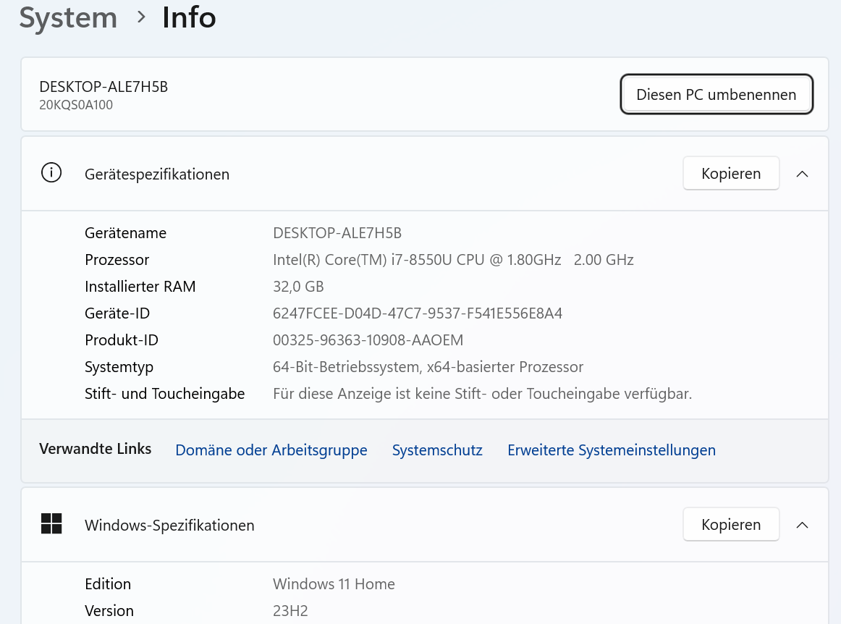Go back to System in breadcrumb
This screenshot has height=624, width=841.
[68, 17]
